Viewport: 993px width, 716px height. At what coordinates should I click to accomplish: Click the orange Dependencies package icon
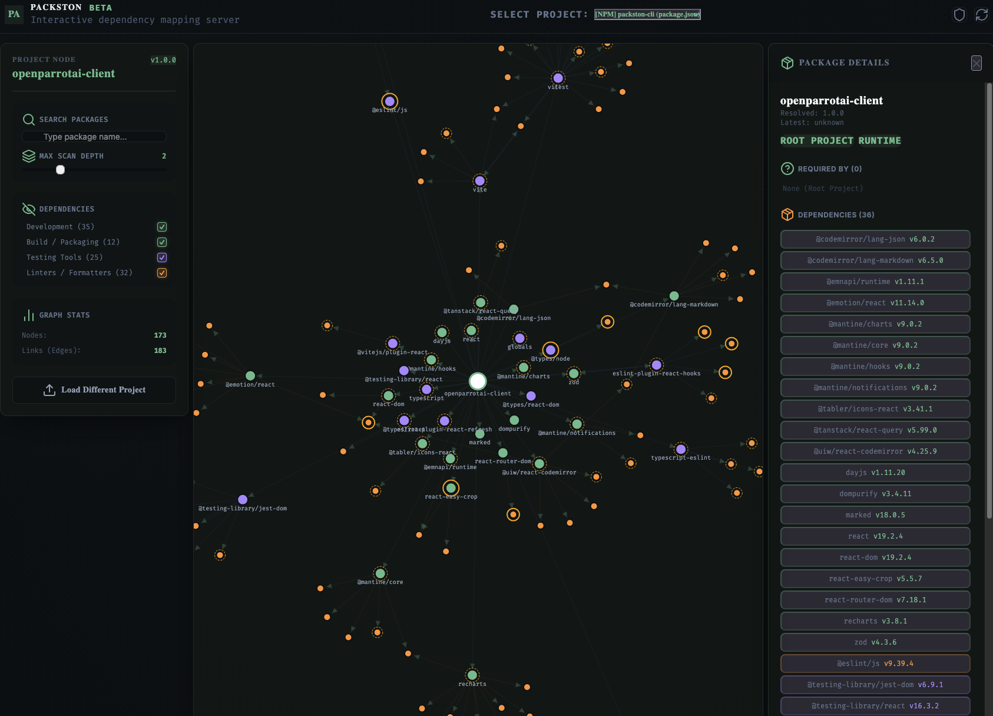787,215
